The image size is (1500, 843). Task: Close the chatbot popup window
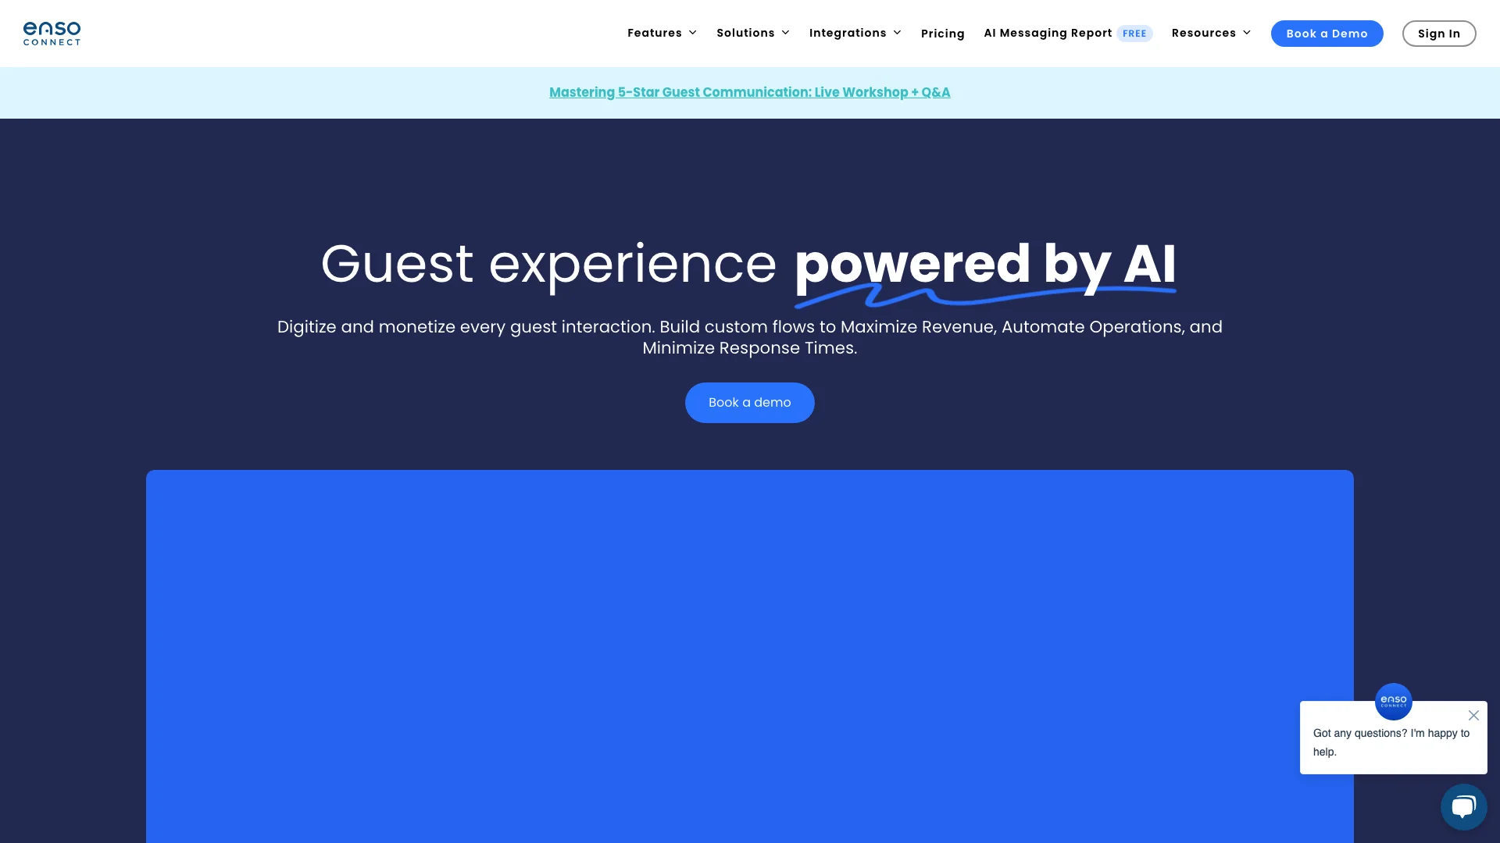coord(1472,715)
